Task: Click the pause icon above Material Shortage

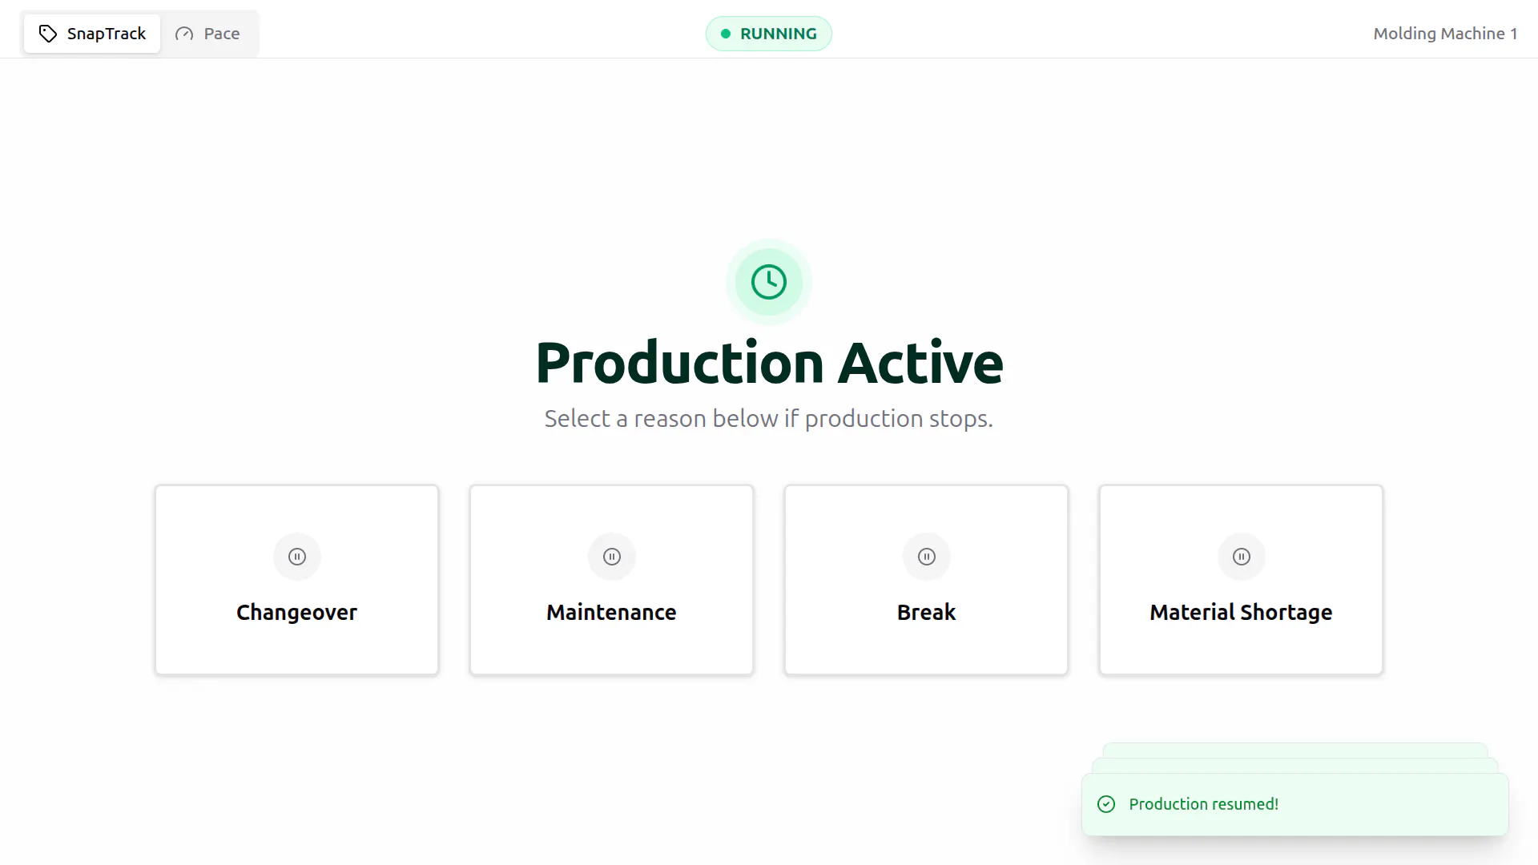Action: [x=1242, y=557]
